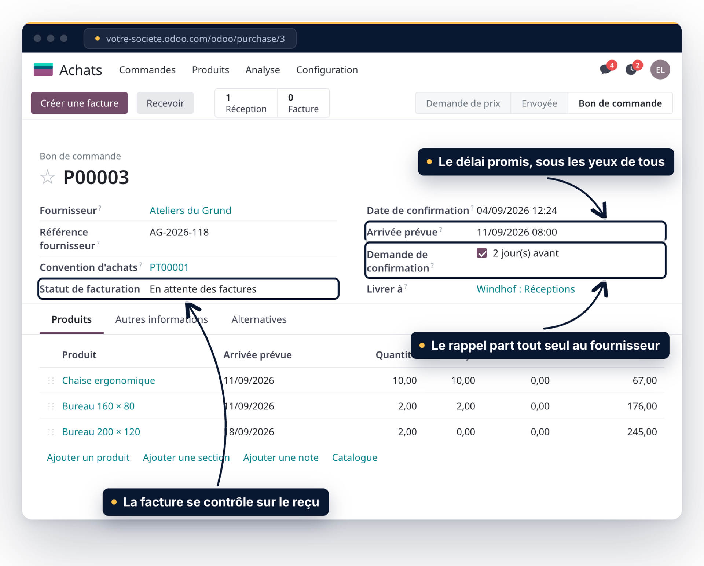Edit the Référence fournisseur AG-2026-118 field
Image resolution: width=704 pixels, height=566 pixels.
[179, 232]
